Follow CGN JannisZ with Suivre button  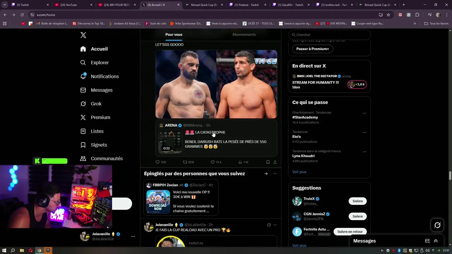[357, 216]
